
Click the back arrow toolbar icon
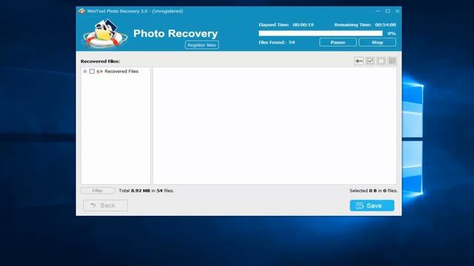coord(358,61)
